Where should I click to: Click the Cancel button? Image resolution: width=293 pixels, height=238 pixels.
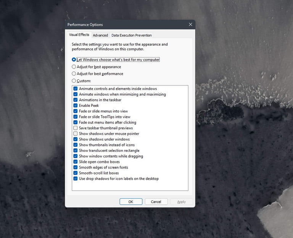coord(156,201)
